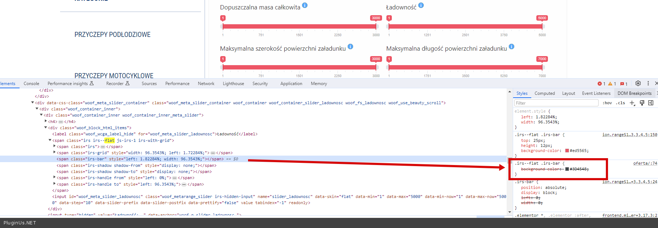Switch to the Computed tab
This screenshot has width=658, height=228.
544,93
